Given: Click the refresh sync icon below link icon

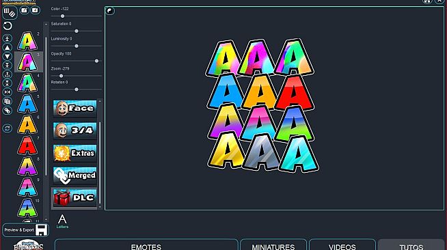Looking at the screenshot, I should [x=8, y=128].
